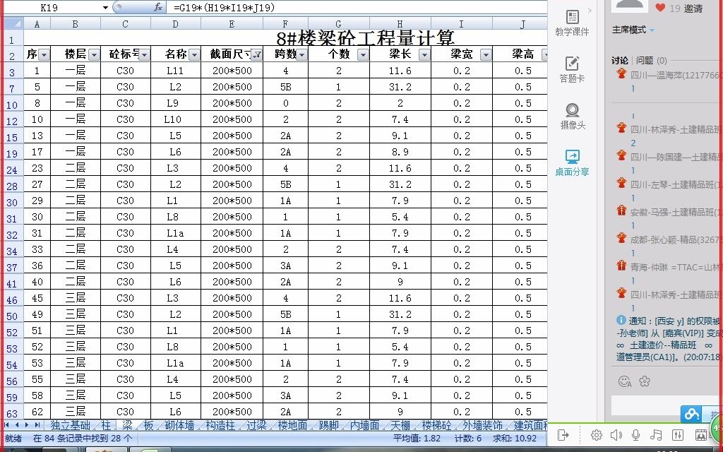Click the music note audio icon
Viewport: 723px width, 452px height.
coord(657,434)
